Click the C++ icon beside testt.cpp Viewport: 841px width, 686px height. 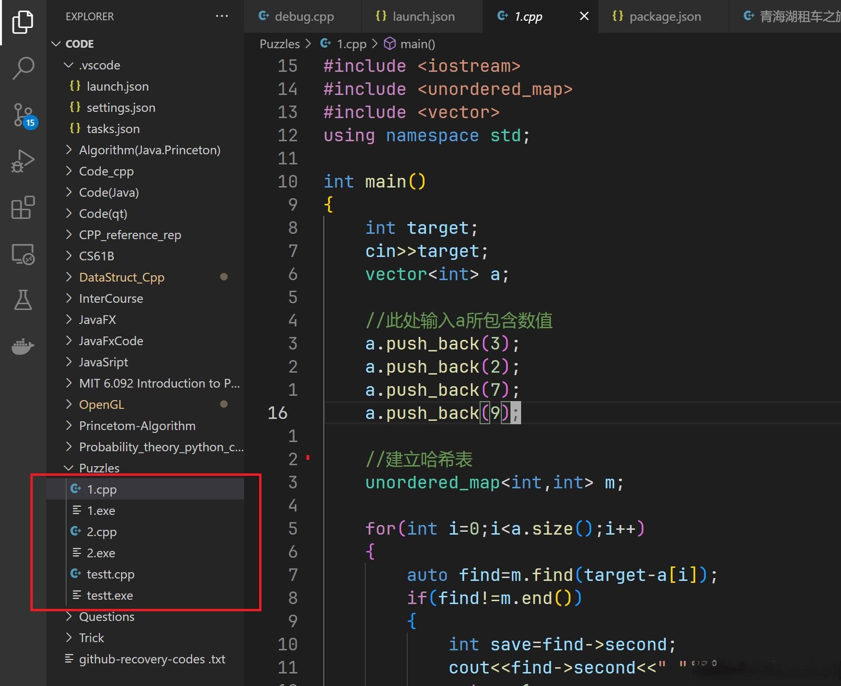click(76, 574)
